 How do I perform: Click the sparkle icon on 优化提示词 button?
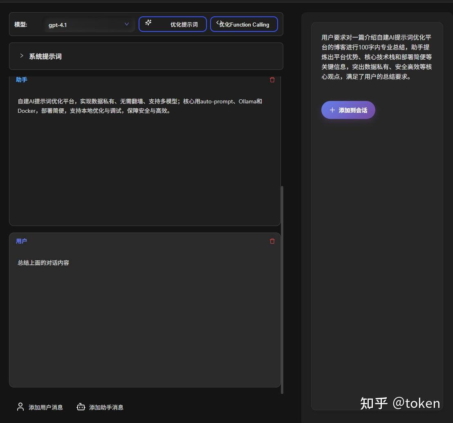tap(148, 24)
